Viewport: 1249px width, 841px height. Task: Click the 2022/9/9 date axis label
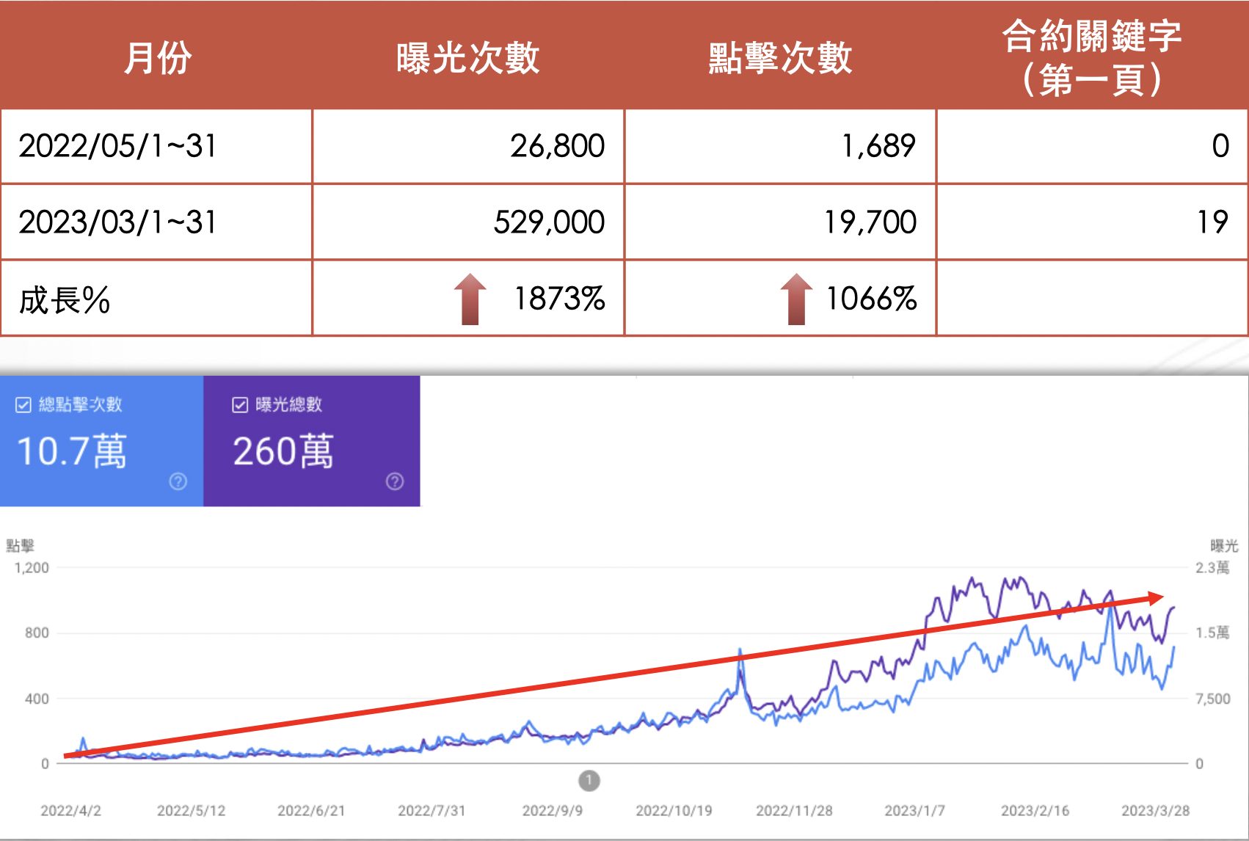coord(553,810)
